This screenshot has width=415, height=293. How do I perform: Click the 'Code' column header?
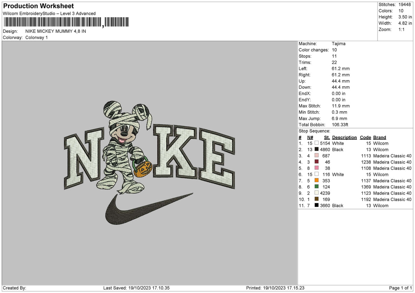coord(365,137)
